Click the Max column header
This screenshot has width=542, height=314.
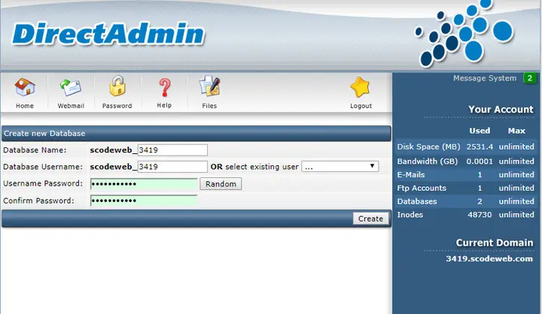pyautogui.click(x=516, y=131)
